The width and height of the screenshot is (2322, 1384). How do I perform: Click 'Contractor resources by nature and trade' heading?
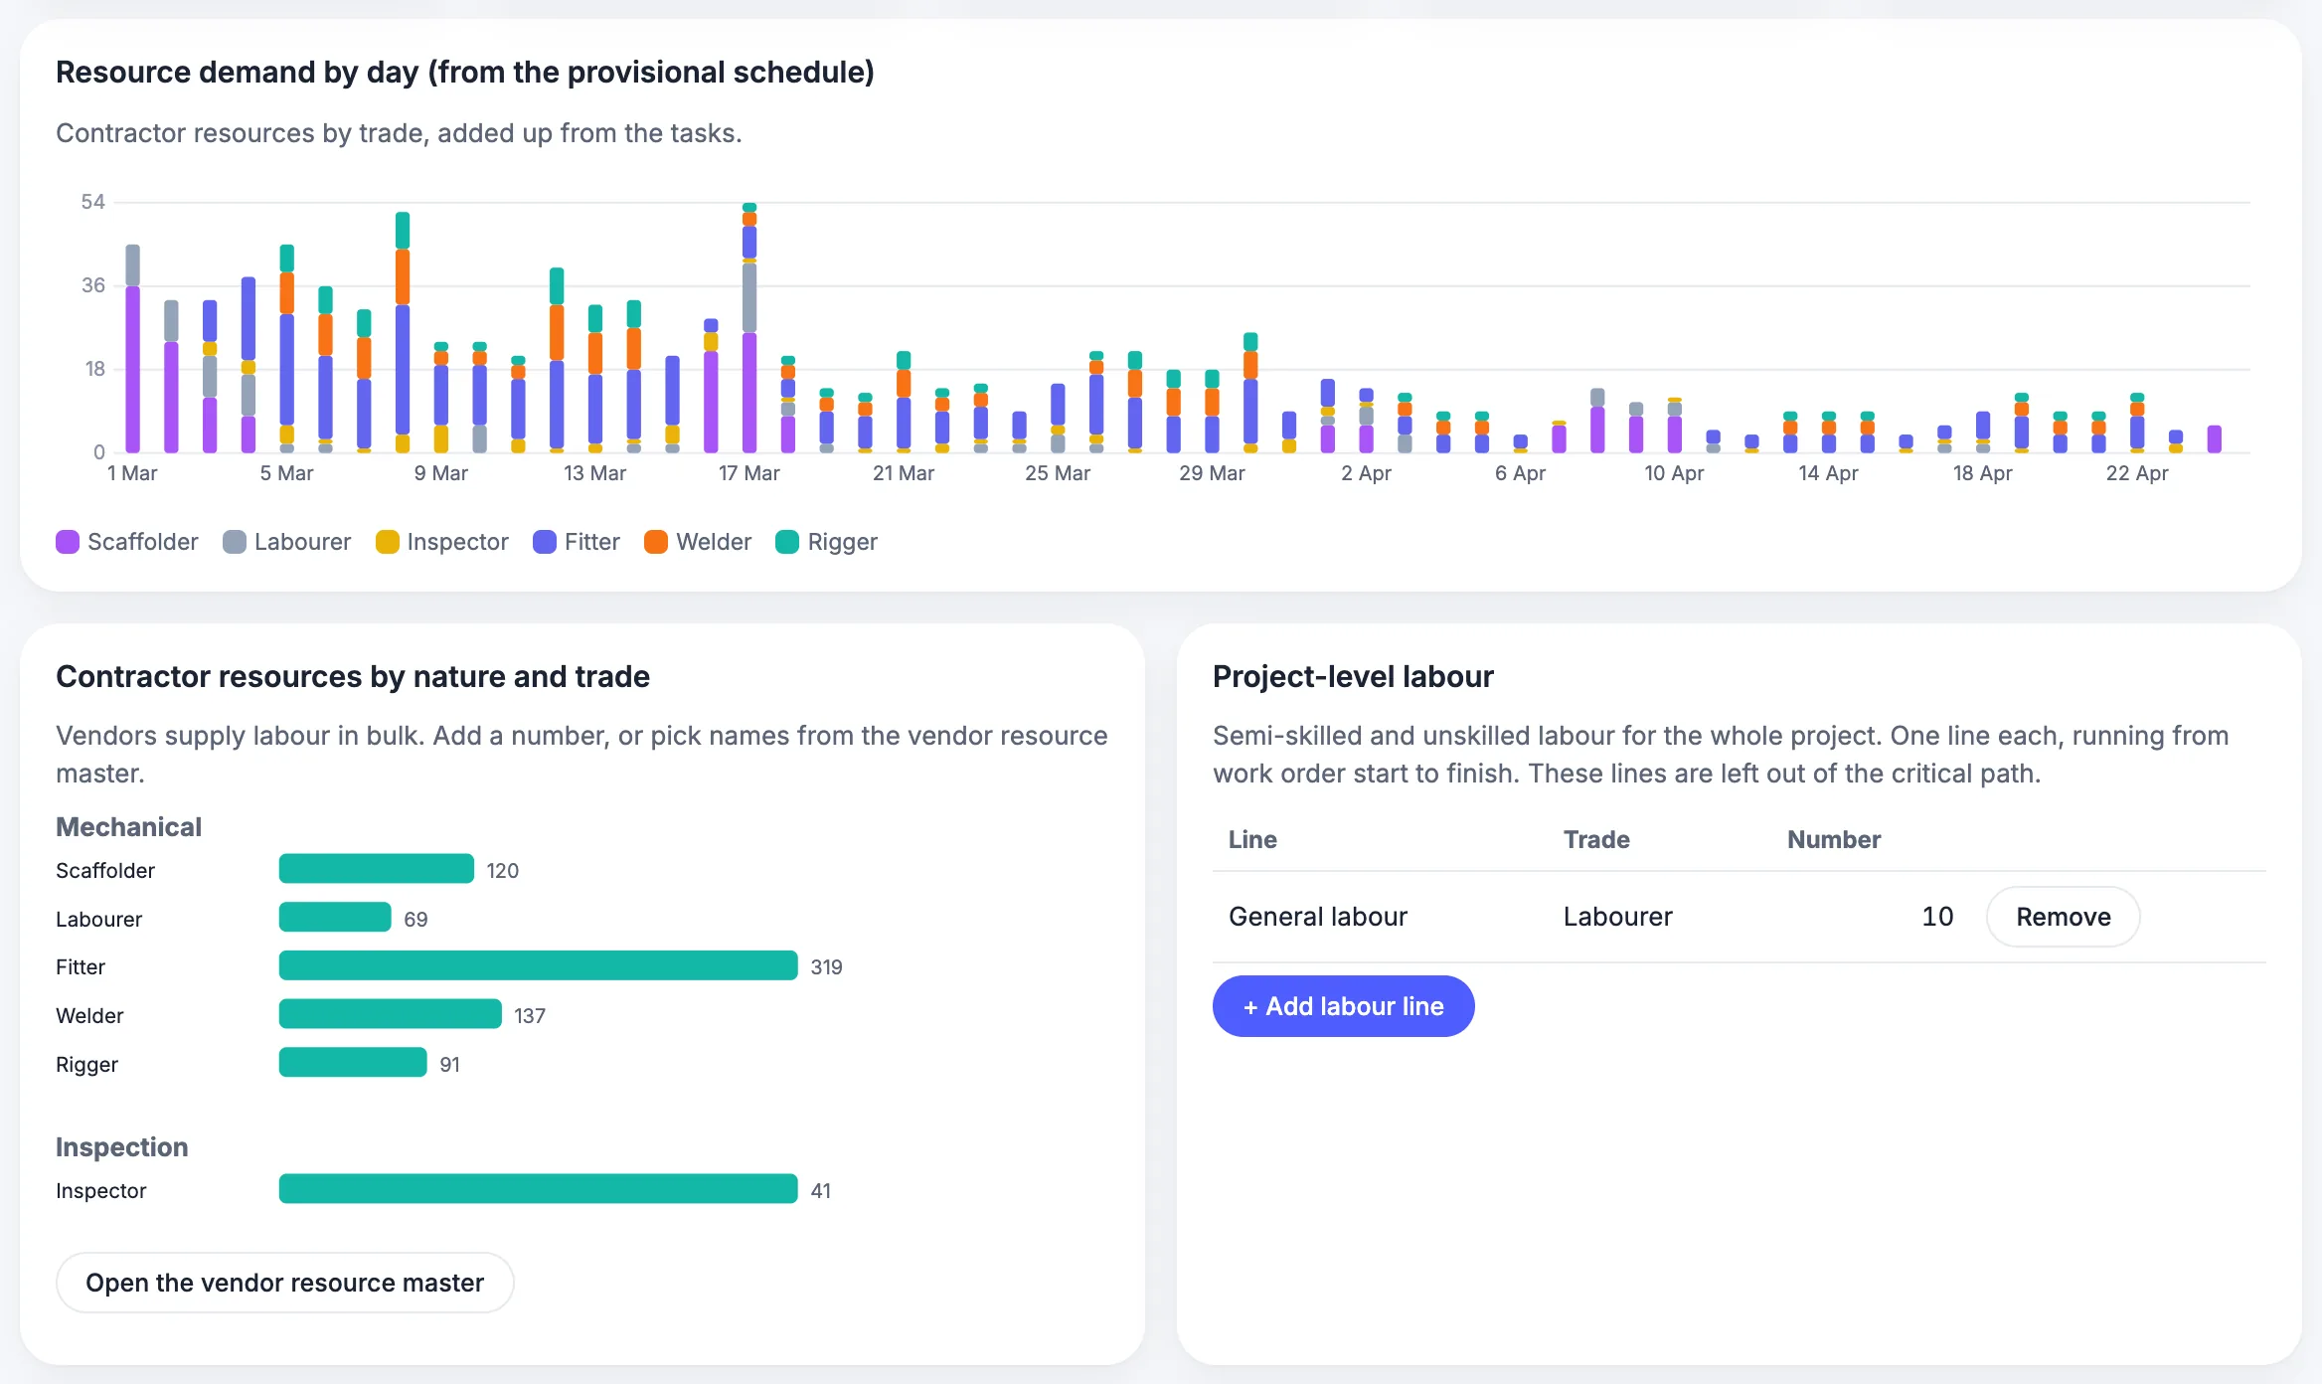click(x=353, y=676)
